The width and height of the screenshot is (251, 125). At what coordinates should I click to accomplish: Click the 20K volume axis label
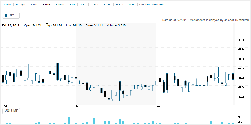click(x=241, y=122)
